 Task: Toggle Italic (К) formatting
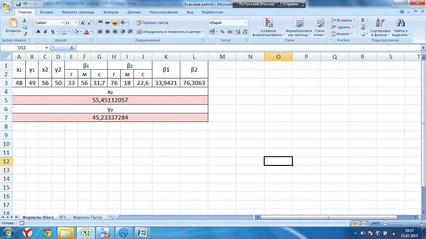[x=45, y=32]
